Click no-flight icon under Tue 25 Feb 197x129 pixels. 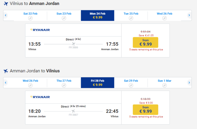point(131,18)
